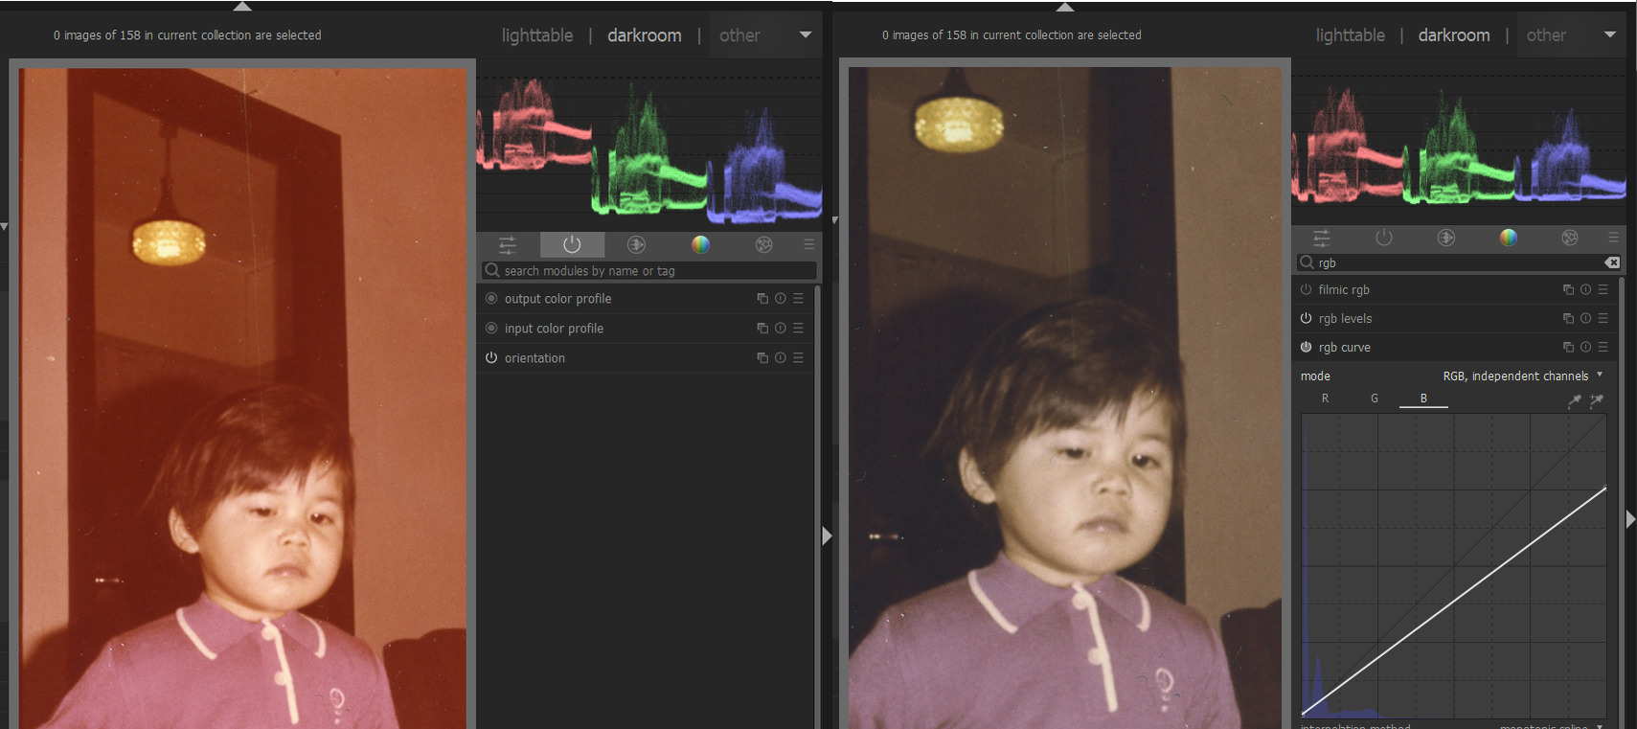
Task: Open the rgb curve mode dropdown
Action: coord(1521,376)
